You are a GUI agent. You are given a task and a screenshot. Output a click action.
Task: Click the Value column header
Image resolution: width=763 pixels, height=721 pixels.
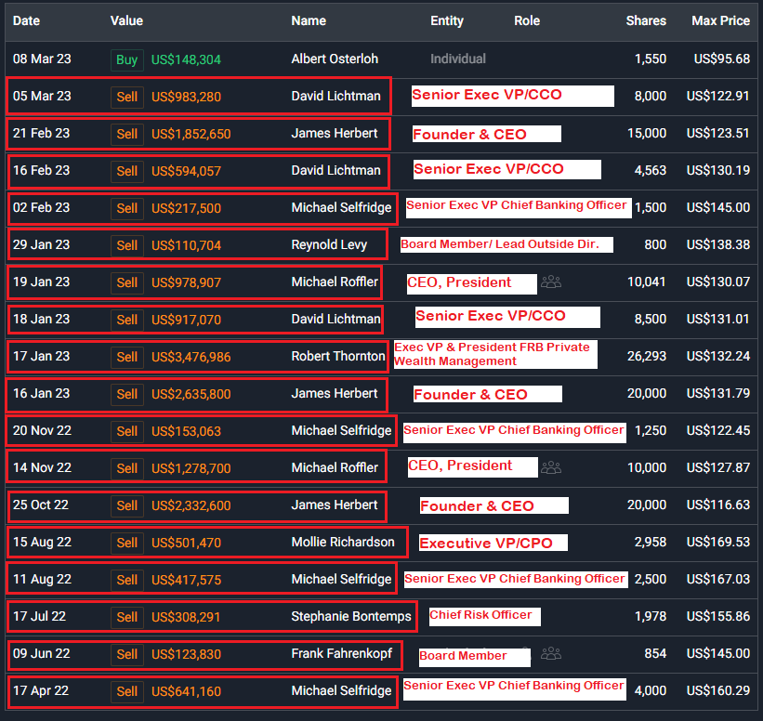[126, 21]
